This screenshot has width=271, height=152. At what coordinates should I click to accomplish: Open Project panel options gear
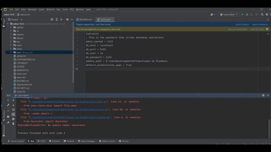67,19
